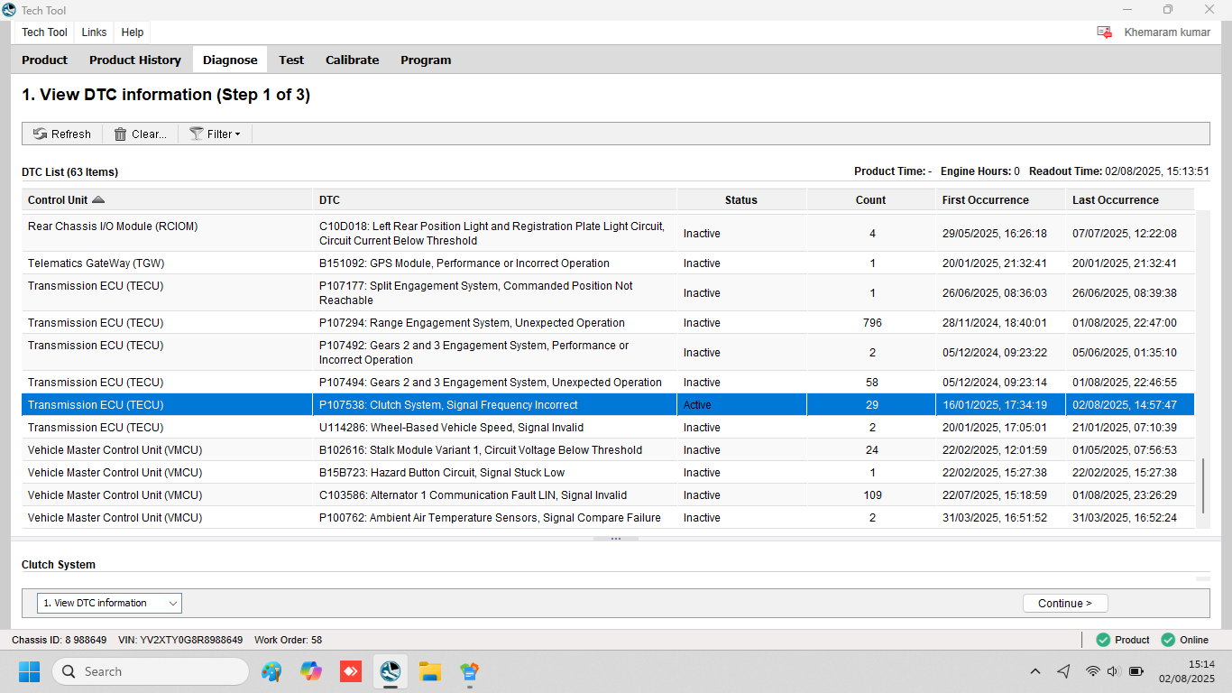1232x693 pixels.
Task: Click the Continue button
Action: click(1065, 604)
